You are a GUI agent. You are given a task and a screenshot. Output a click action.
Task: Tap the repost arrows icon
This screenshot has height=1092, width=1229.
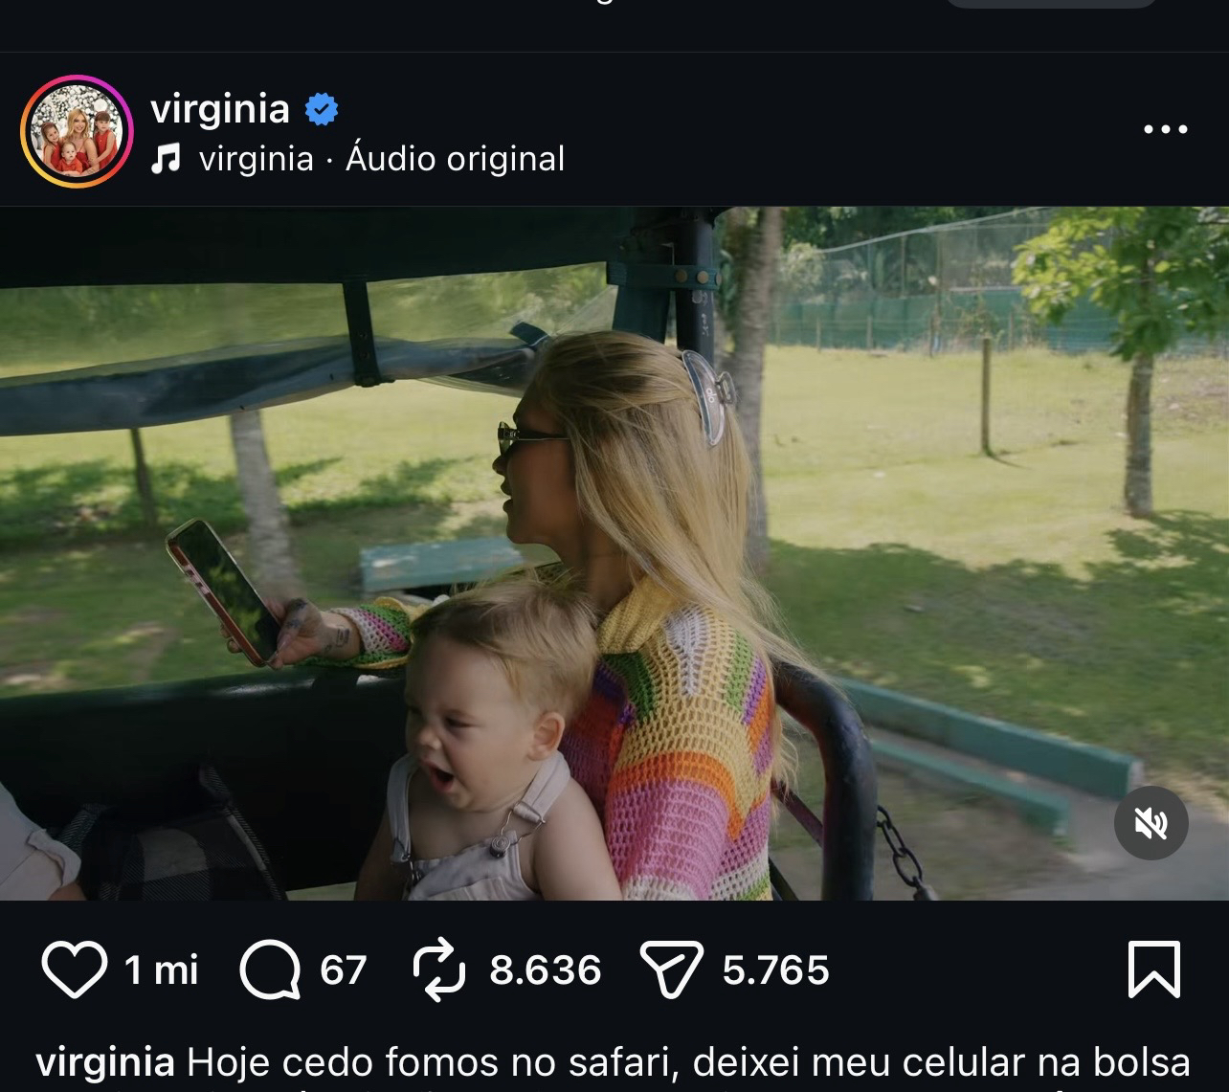pyautogui.click(x=438, y=969)
